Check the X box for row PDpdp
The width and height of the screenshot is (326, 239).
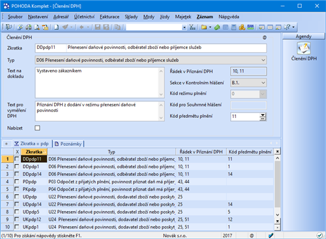[x=17, y=182]
